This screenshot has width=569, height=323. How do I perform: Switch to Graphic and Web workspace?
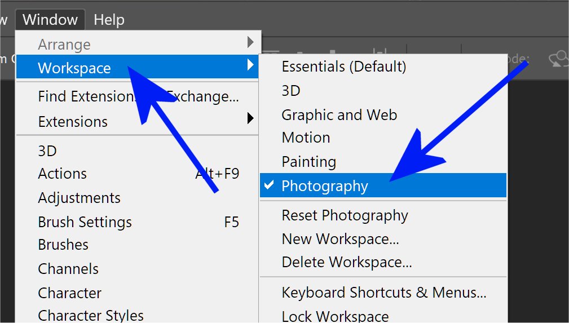(339, 115)
